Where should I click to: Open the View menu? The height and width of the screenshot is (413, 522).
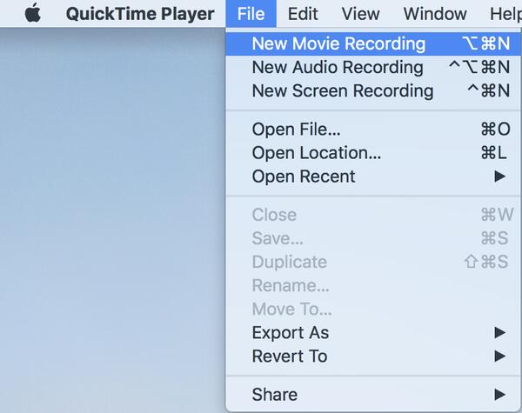point(360,14)
